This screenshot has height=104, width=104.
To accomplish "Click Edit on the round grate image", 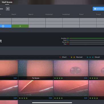I will click(x=85, y=78).
